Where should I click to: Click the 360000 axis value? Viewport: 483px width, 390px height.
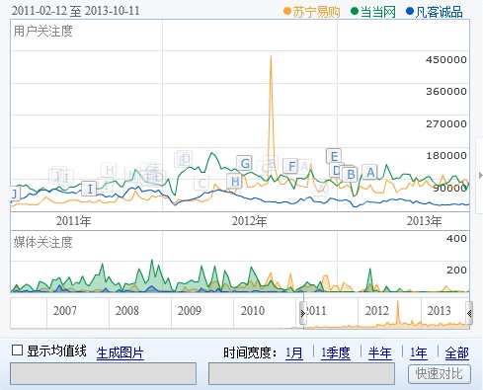[446, 91]
